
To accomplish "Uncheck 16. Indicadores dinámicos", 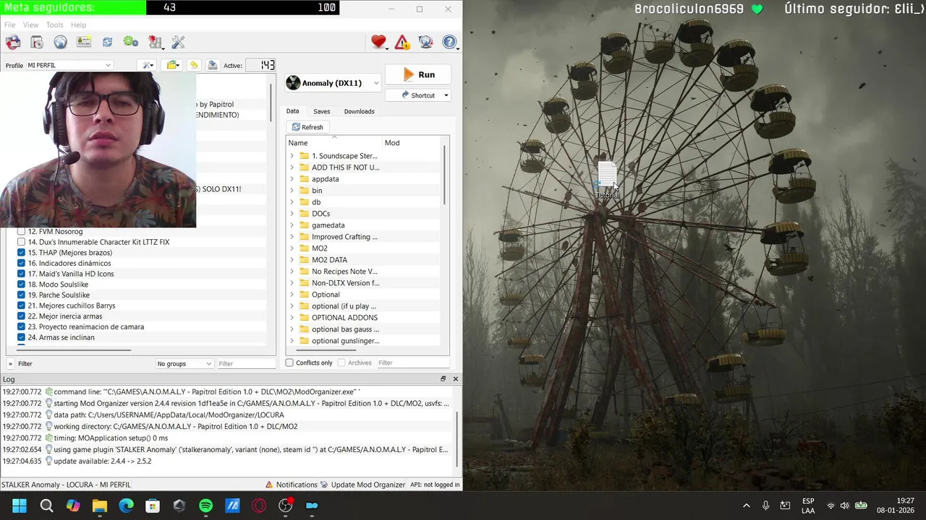I will [21, 264].
